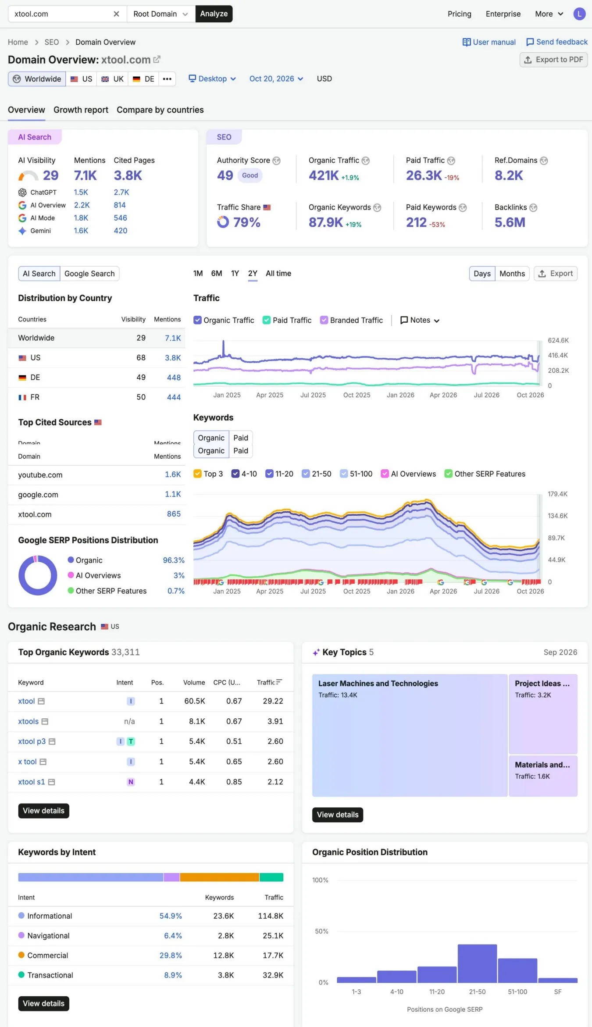Disable AI Overviews keyword checkbox
The height and width of the screenshot is (1027, 592).
click(385, 474)
